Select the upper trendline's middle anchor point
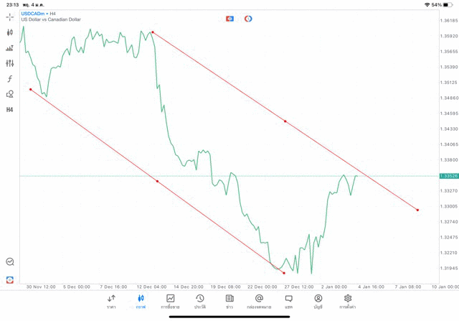The image size is (459, 321). coord(285,121)
